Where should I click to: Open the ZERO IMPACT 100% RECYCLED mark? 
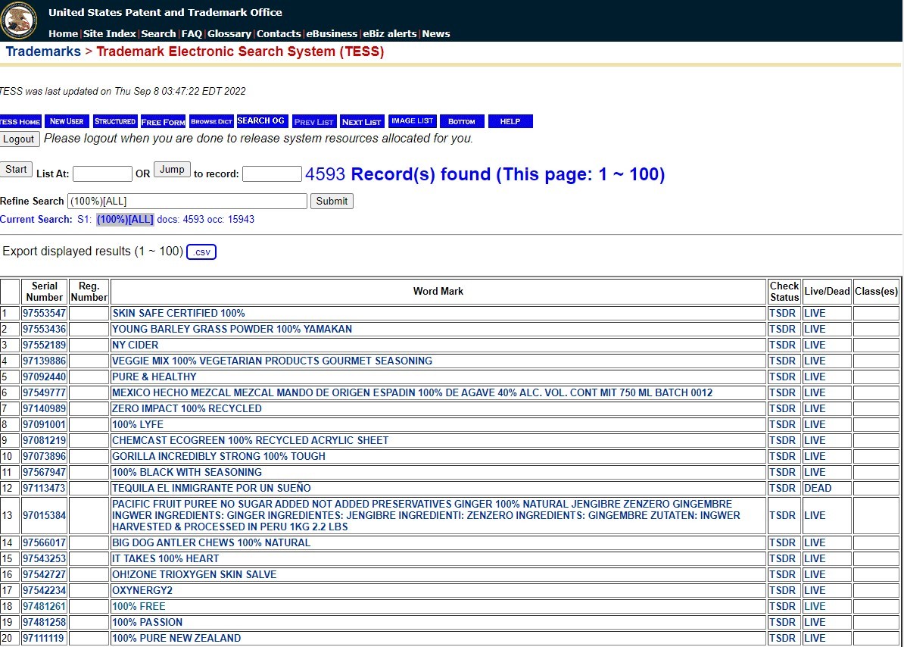[187, 408]
